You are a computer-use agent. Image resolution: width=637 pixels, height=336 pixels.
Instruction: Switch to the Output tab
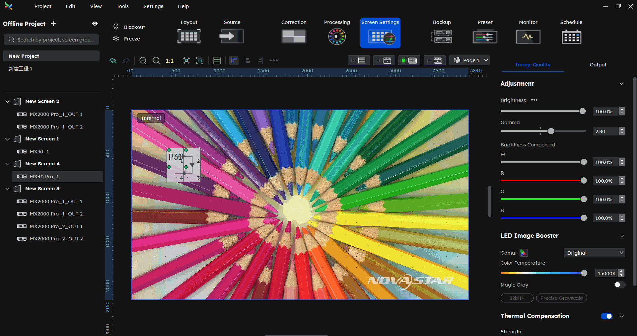pos(598,65)
